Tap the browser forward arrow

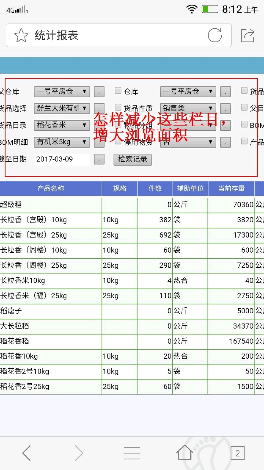click(x=79, y=453)
